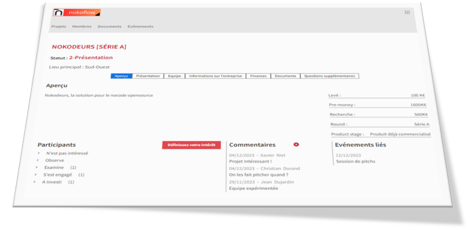
Task: Click the Levé value 100 K€
Action: [418, 95]
